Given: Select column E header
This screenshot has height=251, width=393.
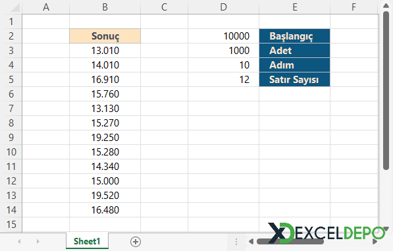Looking at the screenshot, I should pyautogui.click(x=295, y=7).
